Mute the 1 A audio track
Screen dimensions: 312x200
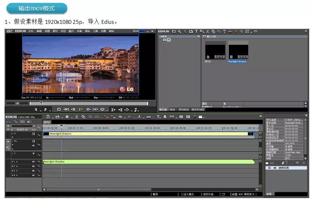pyautogui.click(x=33, y=161)
